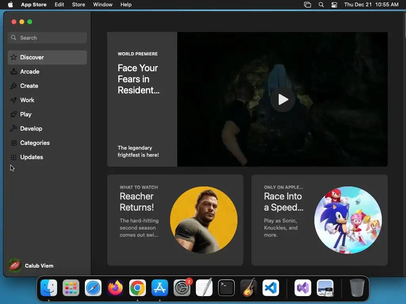Click Play as Sonic, Knuckles description
The image size is (406, 304).
(281, 228)
